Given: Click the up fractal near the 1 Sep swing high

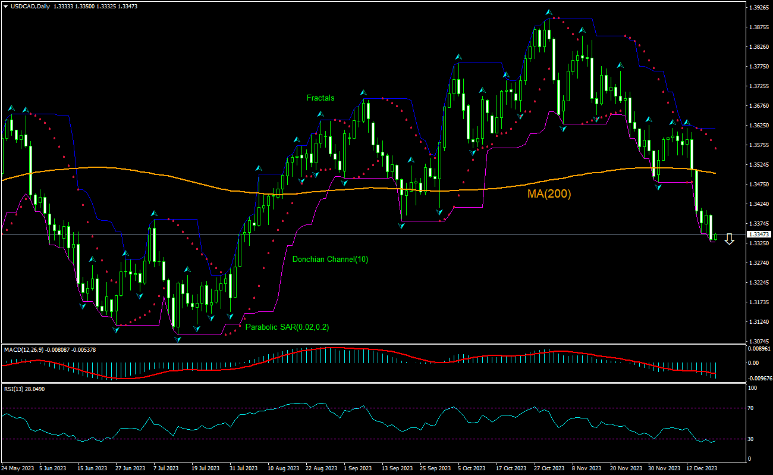Looking at the screenshot, I should point(363,93).
